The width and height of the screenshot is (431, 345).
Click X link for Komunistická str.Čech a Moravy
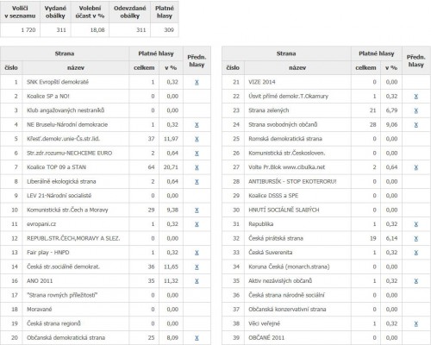coord(197,210)
